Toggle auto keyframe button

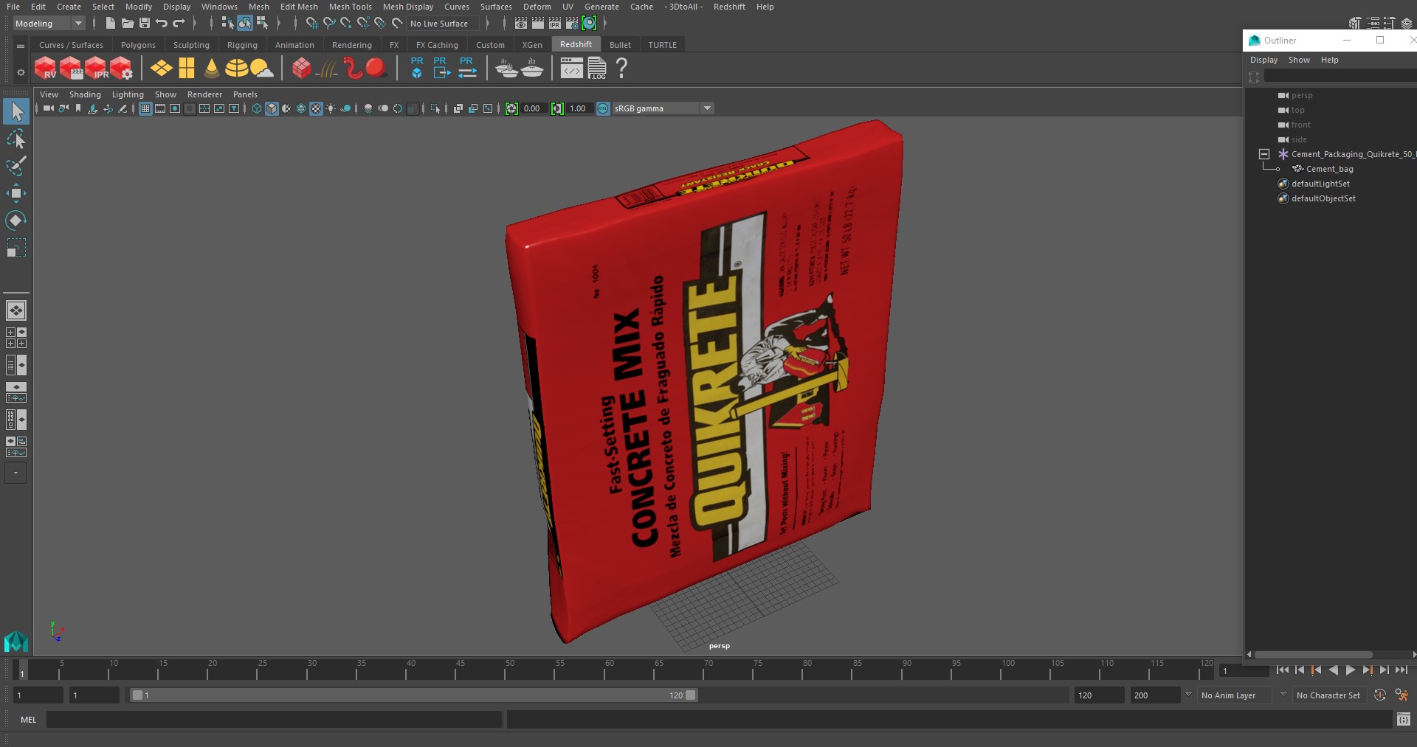pos(1379,695)
